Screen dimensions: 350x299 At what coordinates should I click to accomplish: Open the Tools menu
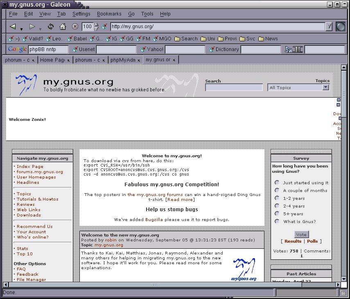coord(147,14)
